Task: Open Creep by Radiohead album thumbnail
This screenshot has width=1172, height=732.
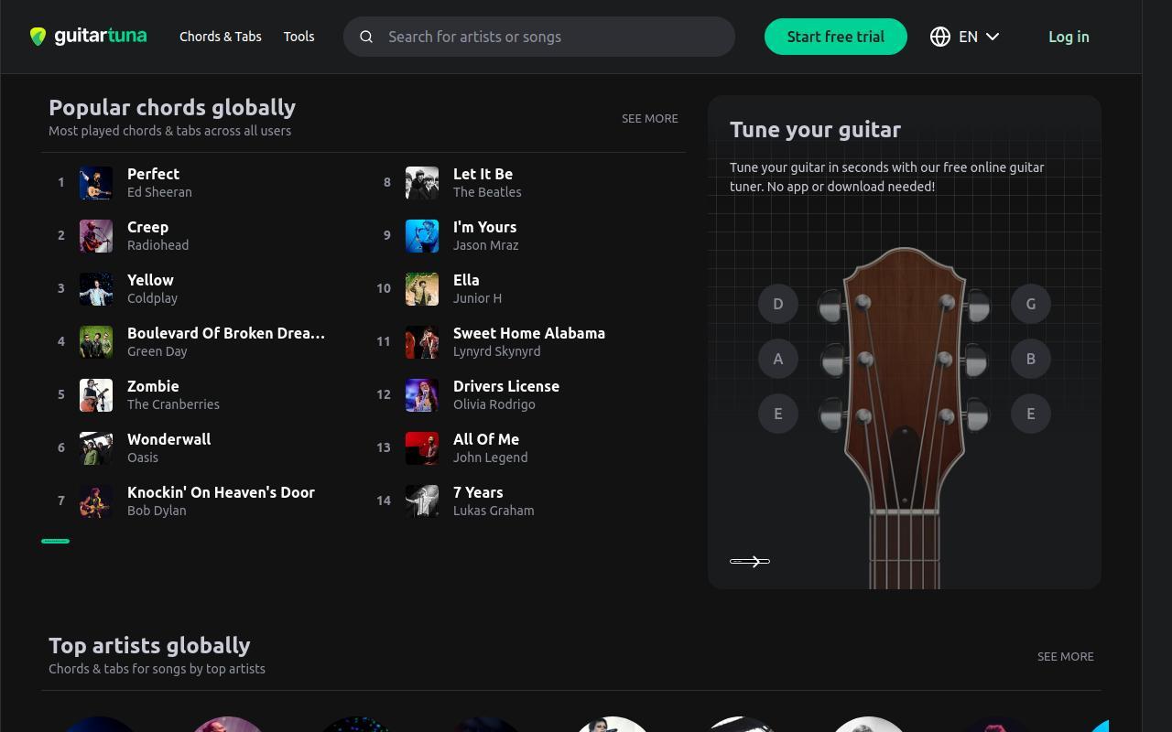Action: [96, 236]
